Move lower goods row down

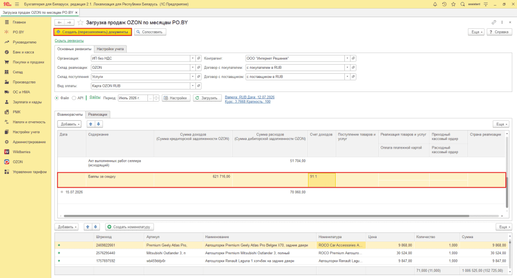(x=95, y=227)
